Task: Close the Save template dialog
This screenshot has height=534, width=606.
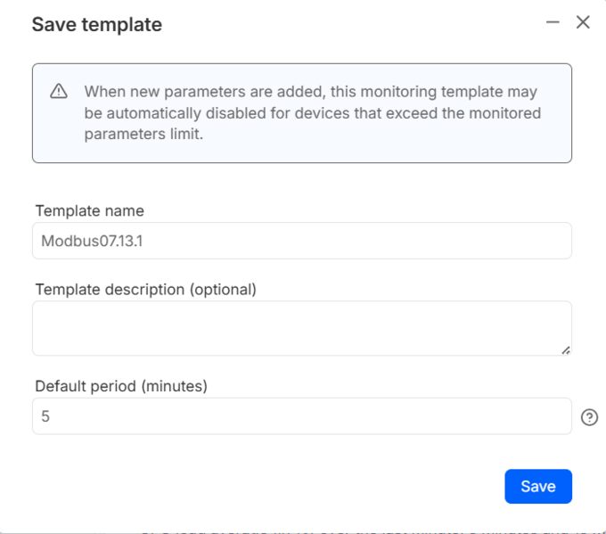Action: tap(583, 23)
